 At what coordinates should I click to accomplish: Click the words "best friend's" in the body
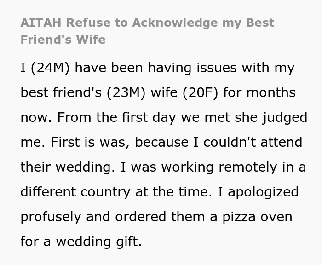click(61, 92)
